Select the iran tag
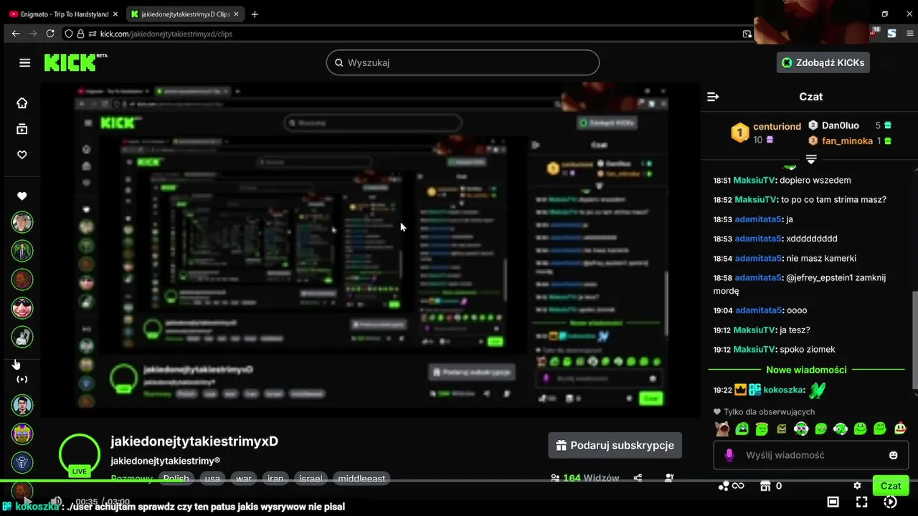The height and width of the screenshot is (516, 918). tap(275, 478)
